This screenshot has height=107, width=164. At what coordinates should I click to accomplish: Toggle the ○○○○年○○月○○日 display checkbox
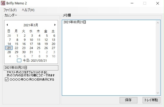coord(7,79)
